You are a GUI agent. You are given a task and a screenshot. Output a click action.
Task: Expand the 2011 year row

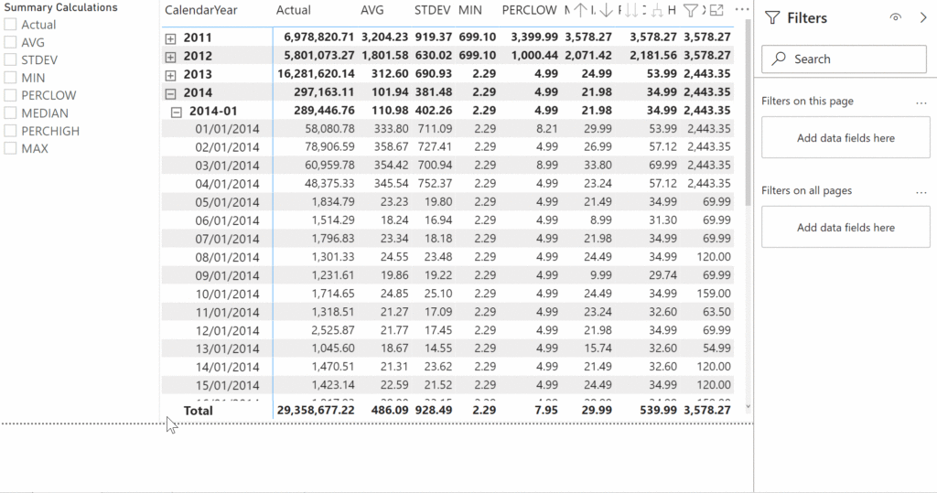click(x=171, y=38)
